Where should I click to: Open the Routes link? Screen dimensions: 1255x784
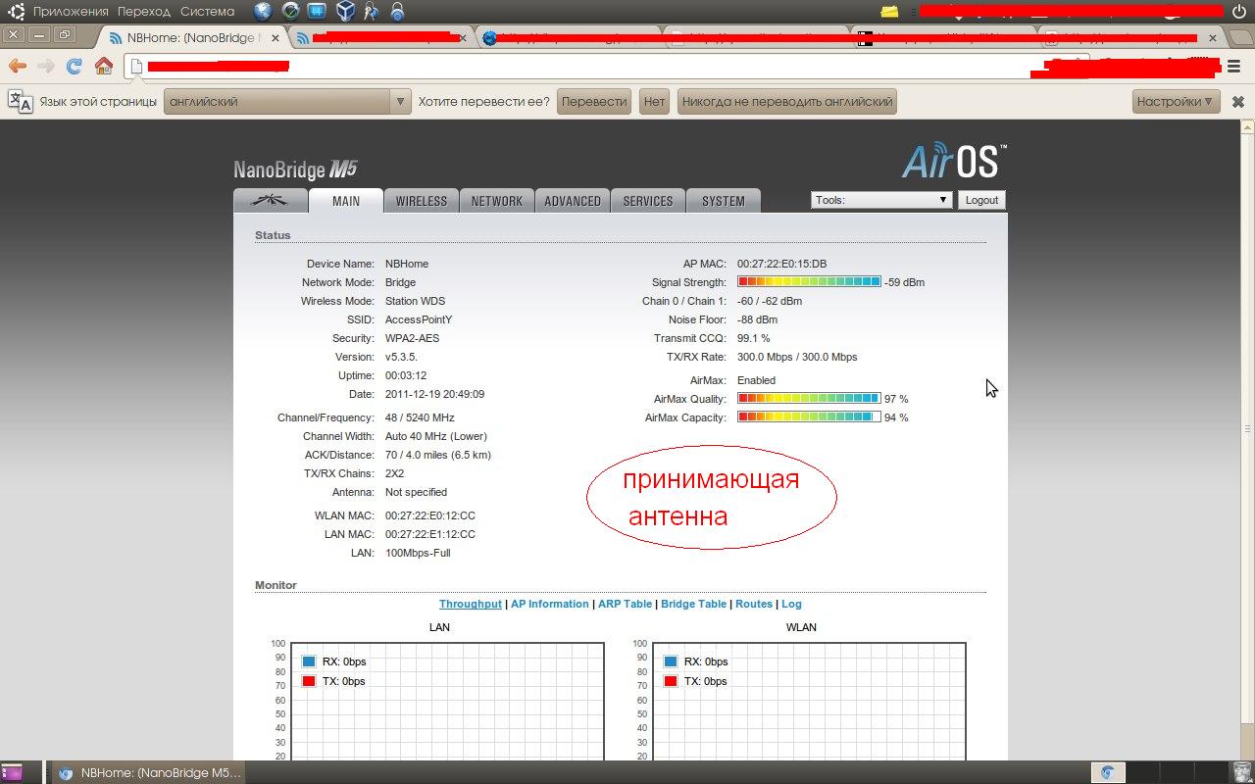coord(754,604)
